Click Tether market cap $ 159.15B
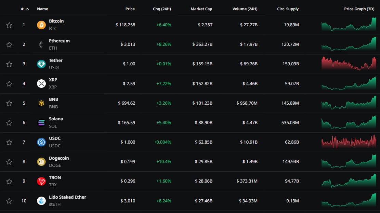Screen dimensions: 380x213 coord(202,64)
